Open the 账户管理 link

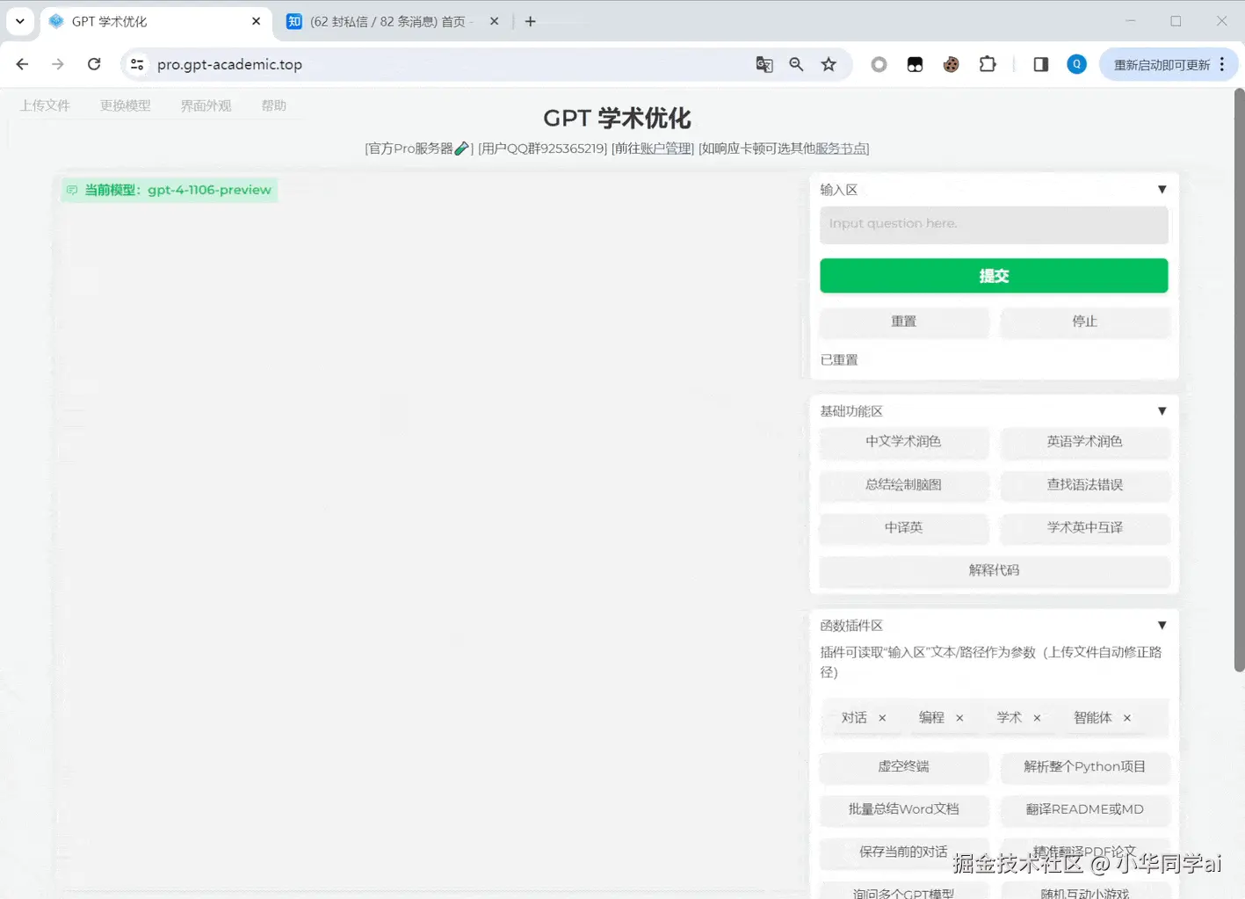click(666, 149)
